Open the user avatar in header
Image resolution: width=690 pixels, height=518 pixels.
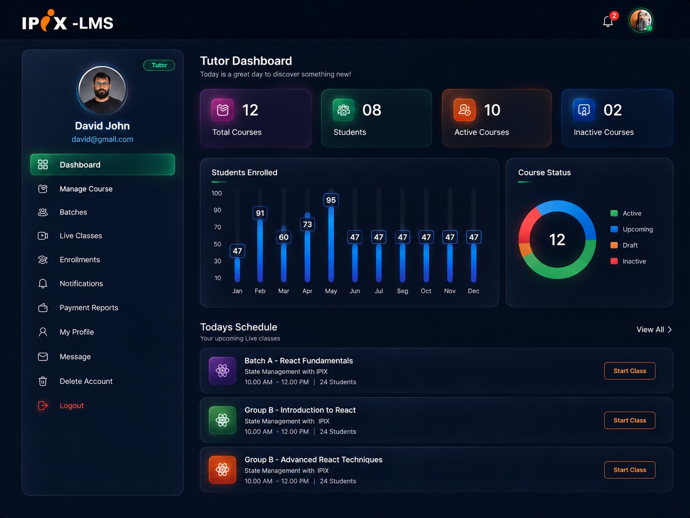click(640, 20)
